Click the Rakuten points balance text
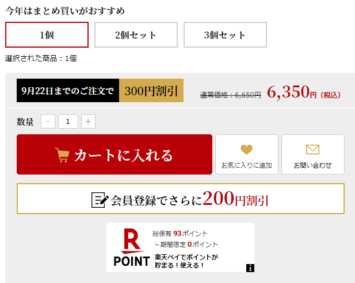 click(x=180, y=234)
